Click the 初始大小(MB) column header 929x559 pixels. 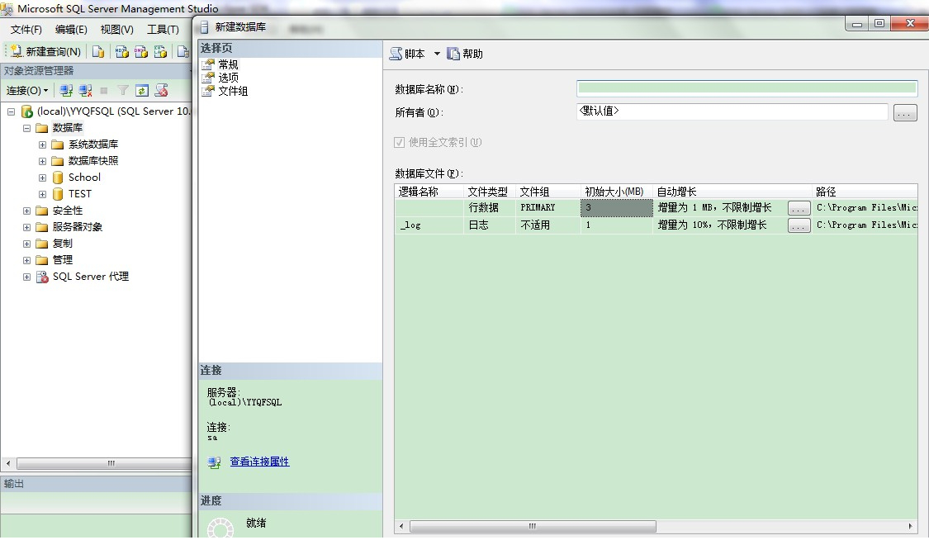click(616, 192)
